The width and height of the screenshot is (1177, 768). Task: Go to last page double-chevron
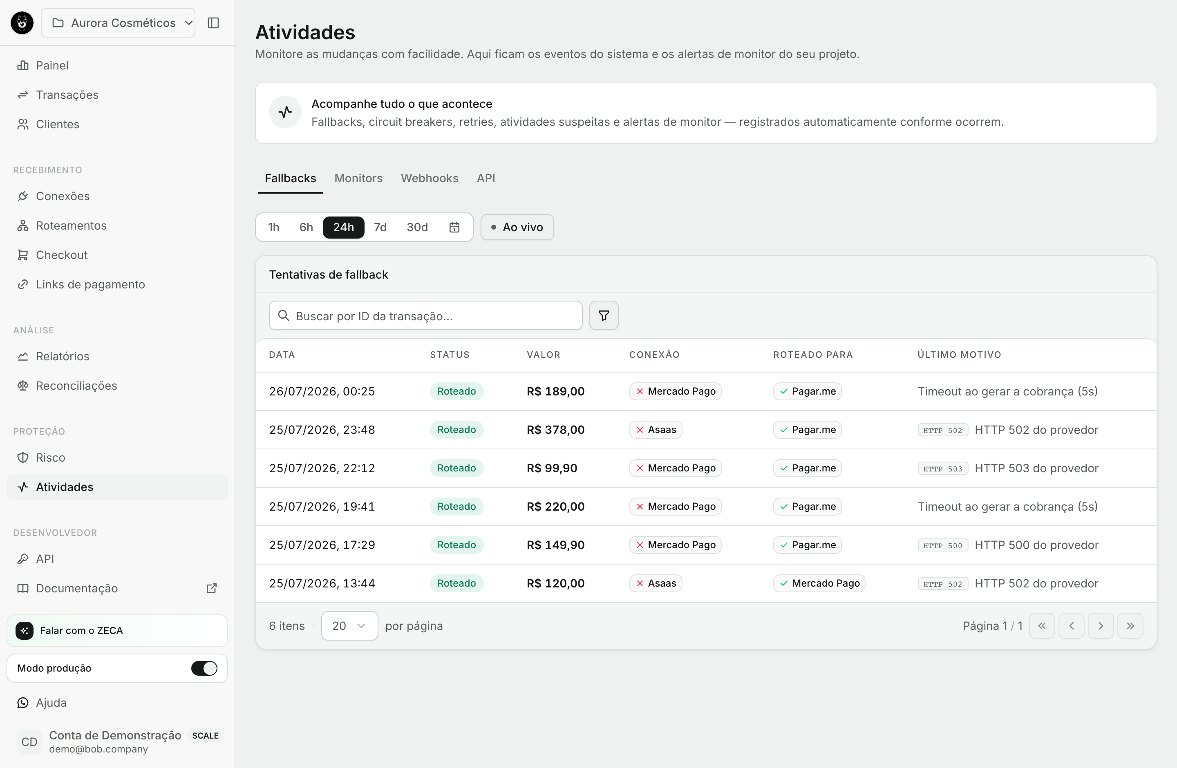point(1130,626)
